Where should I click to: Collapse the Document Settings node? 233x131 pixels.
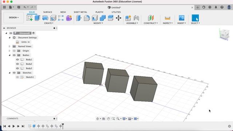(x=9, y=37)
